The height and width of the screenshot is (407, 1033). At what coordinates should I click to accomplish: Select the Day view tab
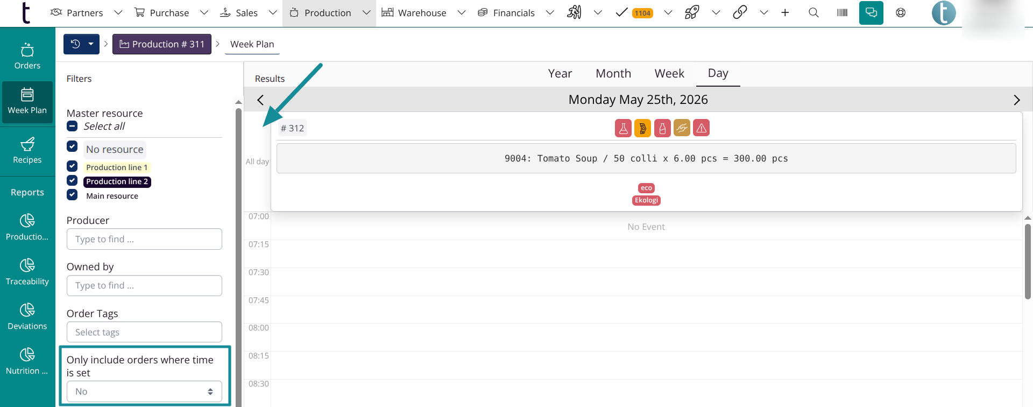(x=718, y=73)
